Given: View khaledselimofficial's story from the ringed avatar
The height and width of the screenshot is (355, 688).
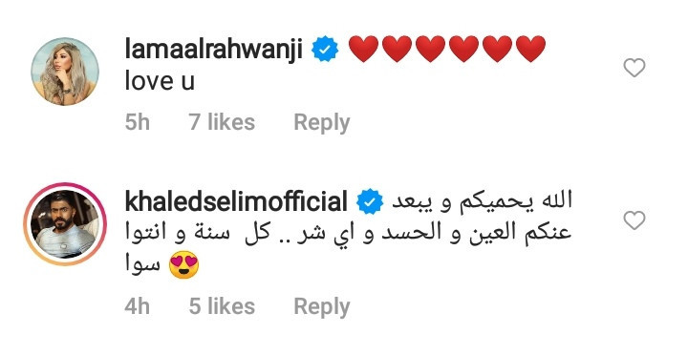Looking at the screenshot, I should coord(65,224).
